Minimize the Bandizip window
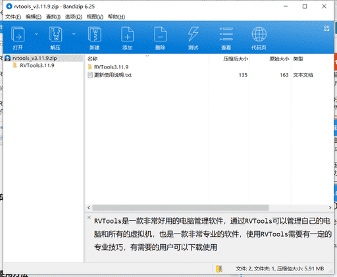This screenshot has width=337, height=277. 286,7
